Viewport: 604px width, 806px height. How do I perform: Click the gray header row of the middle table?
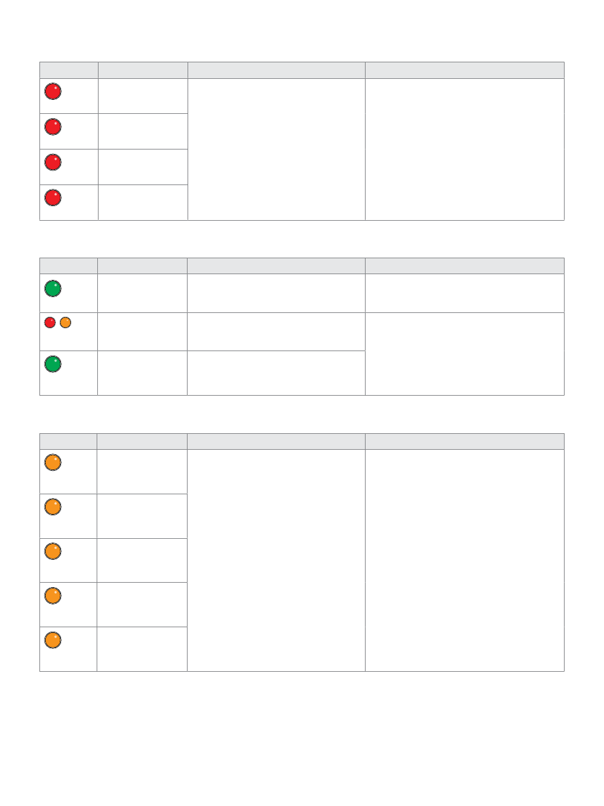coord(302,266)
